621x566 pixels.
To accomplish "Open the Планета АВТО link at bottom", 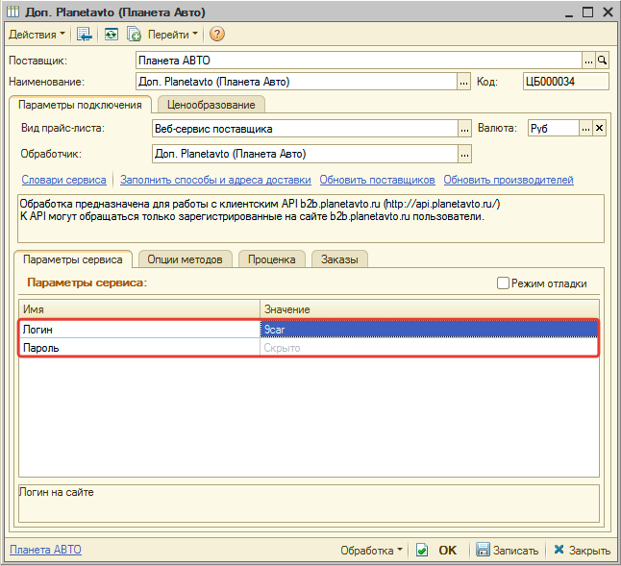I will [45, 550].
